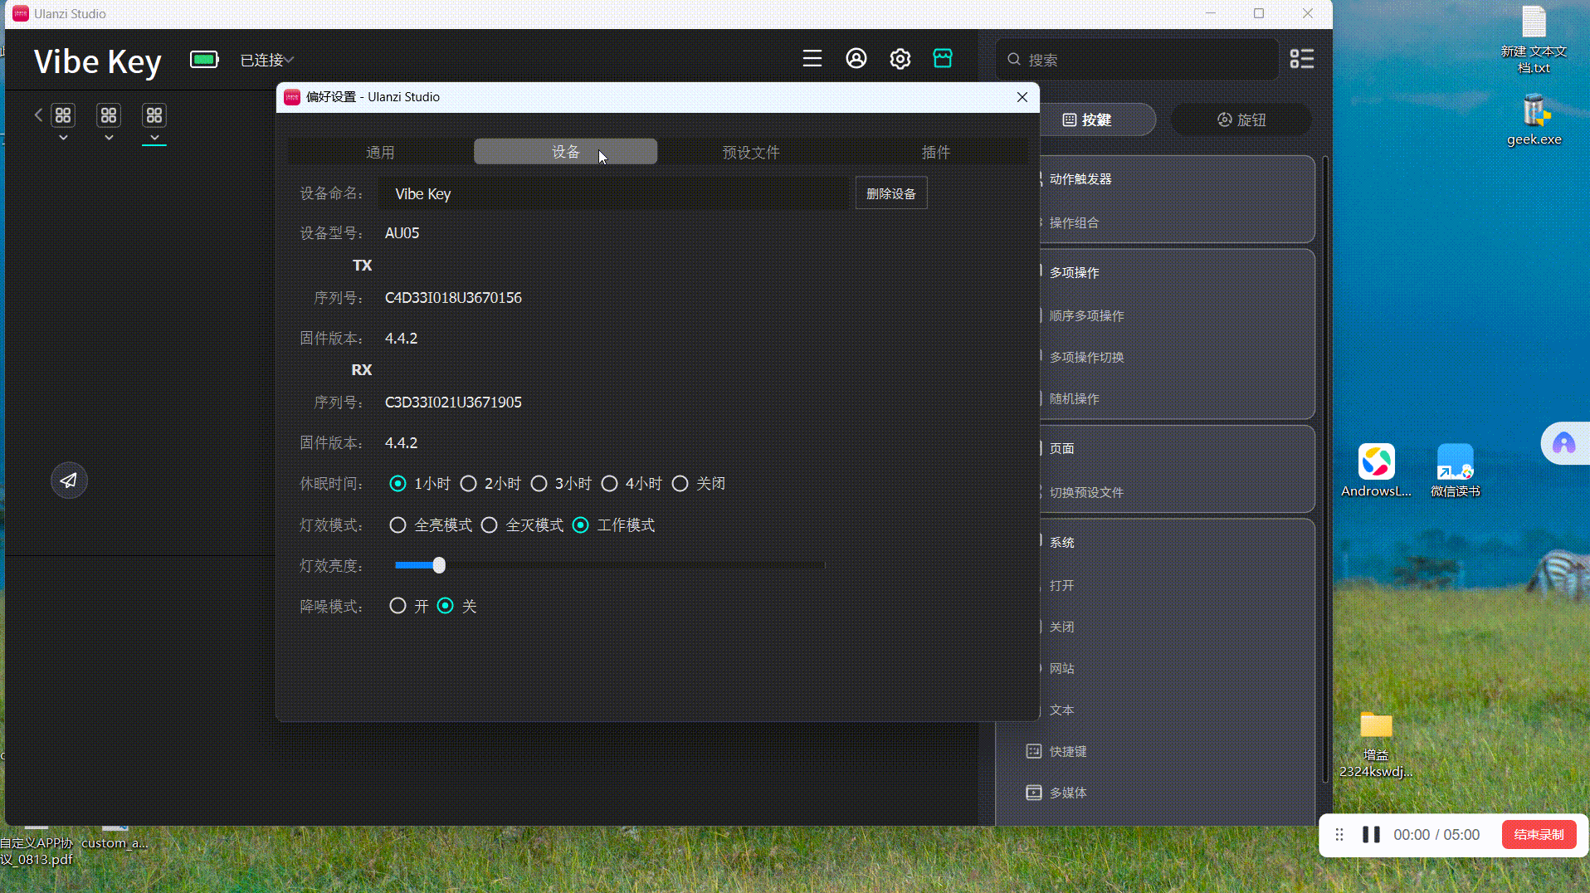This screenshot has width=1590, height=893.
Task: Open the green store icon
Action: pyautogui.click(x=943, y=59)
